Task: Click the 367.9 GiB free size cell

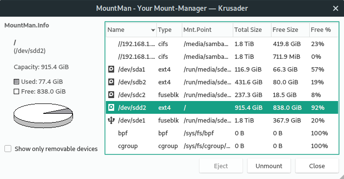Action: coord(287,120)
